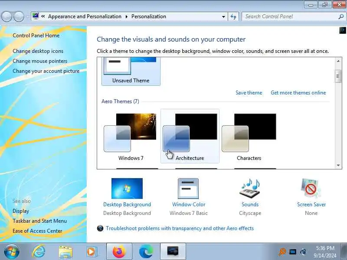
Task: Click the theme list scrollbar thumb
Action: click(338, 76)
